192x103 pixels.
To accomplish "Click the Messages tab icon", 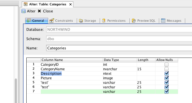I will click(x=163, y=21).
